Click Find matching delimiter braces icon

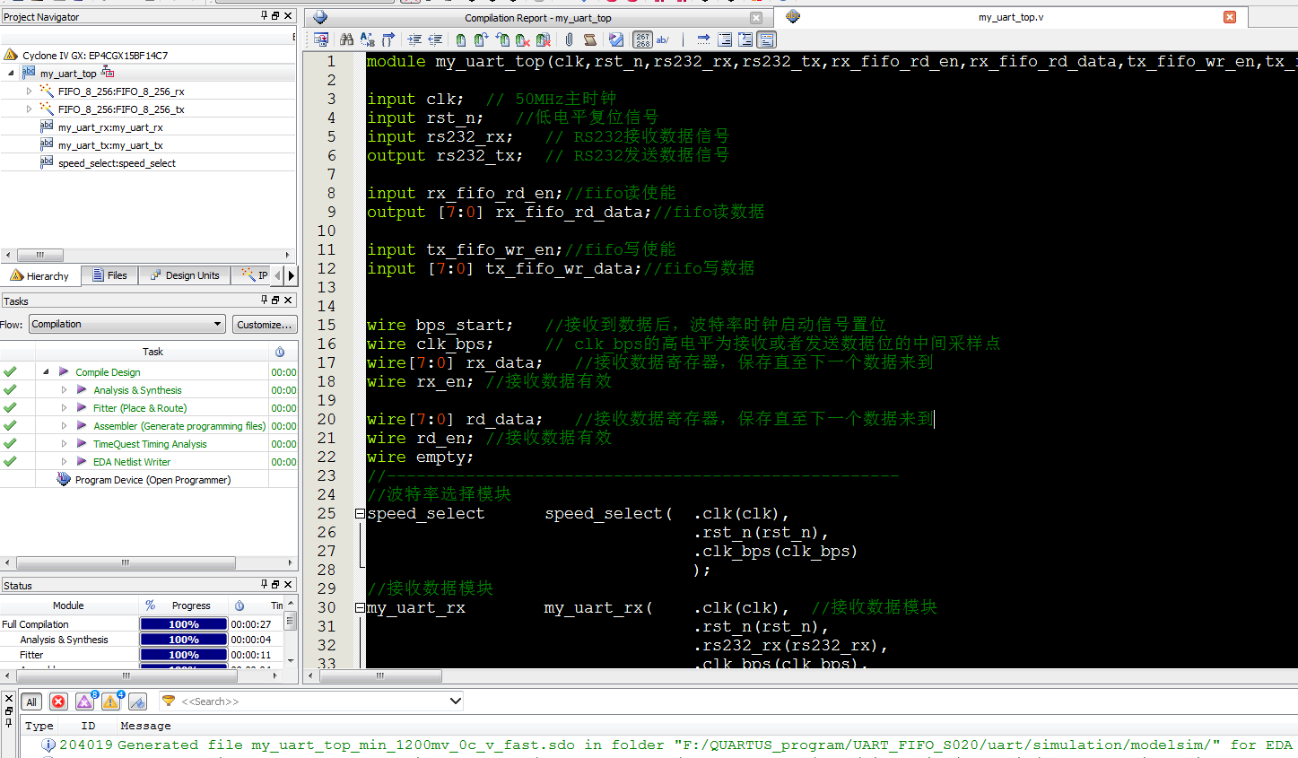coord(388,39)
